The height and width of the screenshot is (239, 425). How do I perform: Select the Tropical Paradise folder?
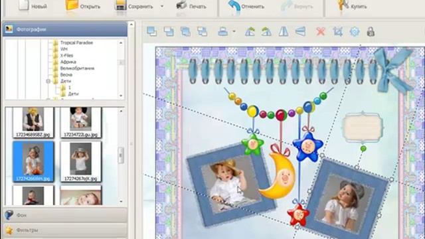point(77,42)
